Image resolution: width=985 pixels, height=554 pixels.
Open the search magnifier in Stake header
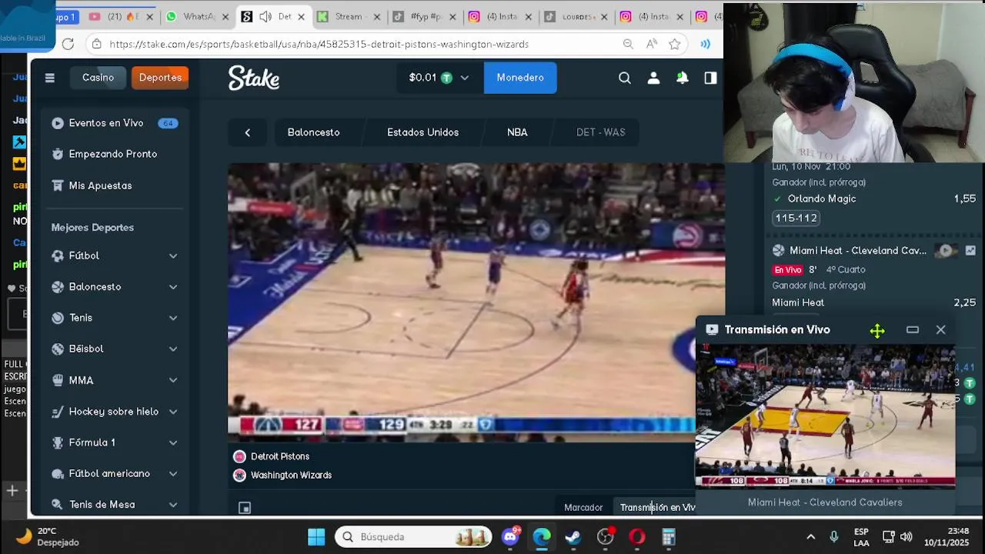click(625, 78)
